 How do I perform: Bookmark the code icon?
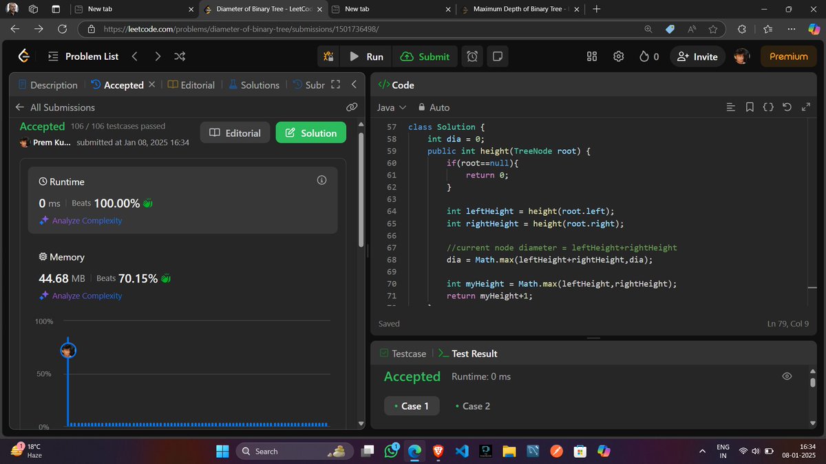[x=750, y=107]
